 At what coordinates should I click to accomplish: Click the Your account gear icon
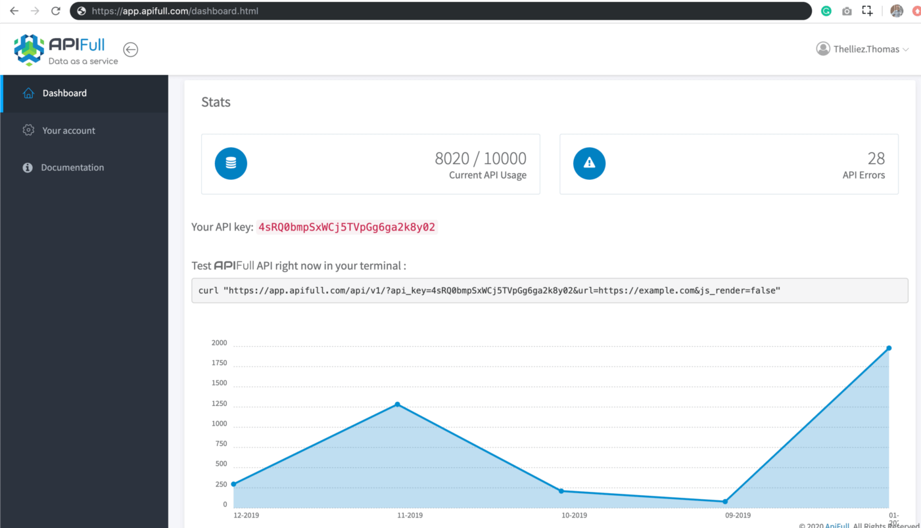tap(28, 130)
